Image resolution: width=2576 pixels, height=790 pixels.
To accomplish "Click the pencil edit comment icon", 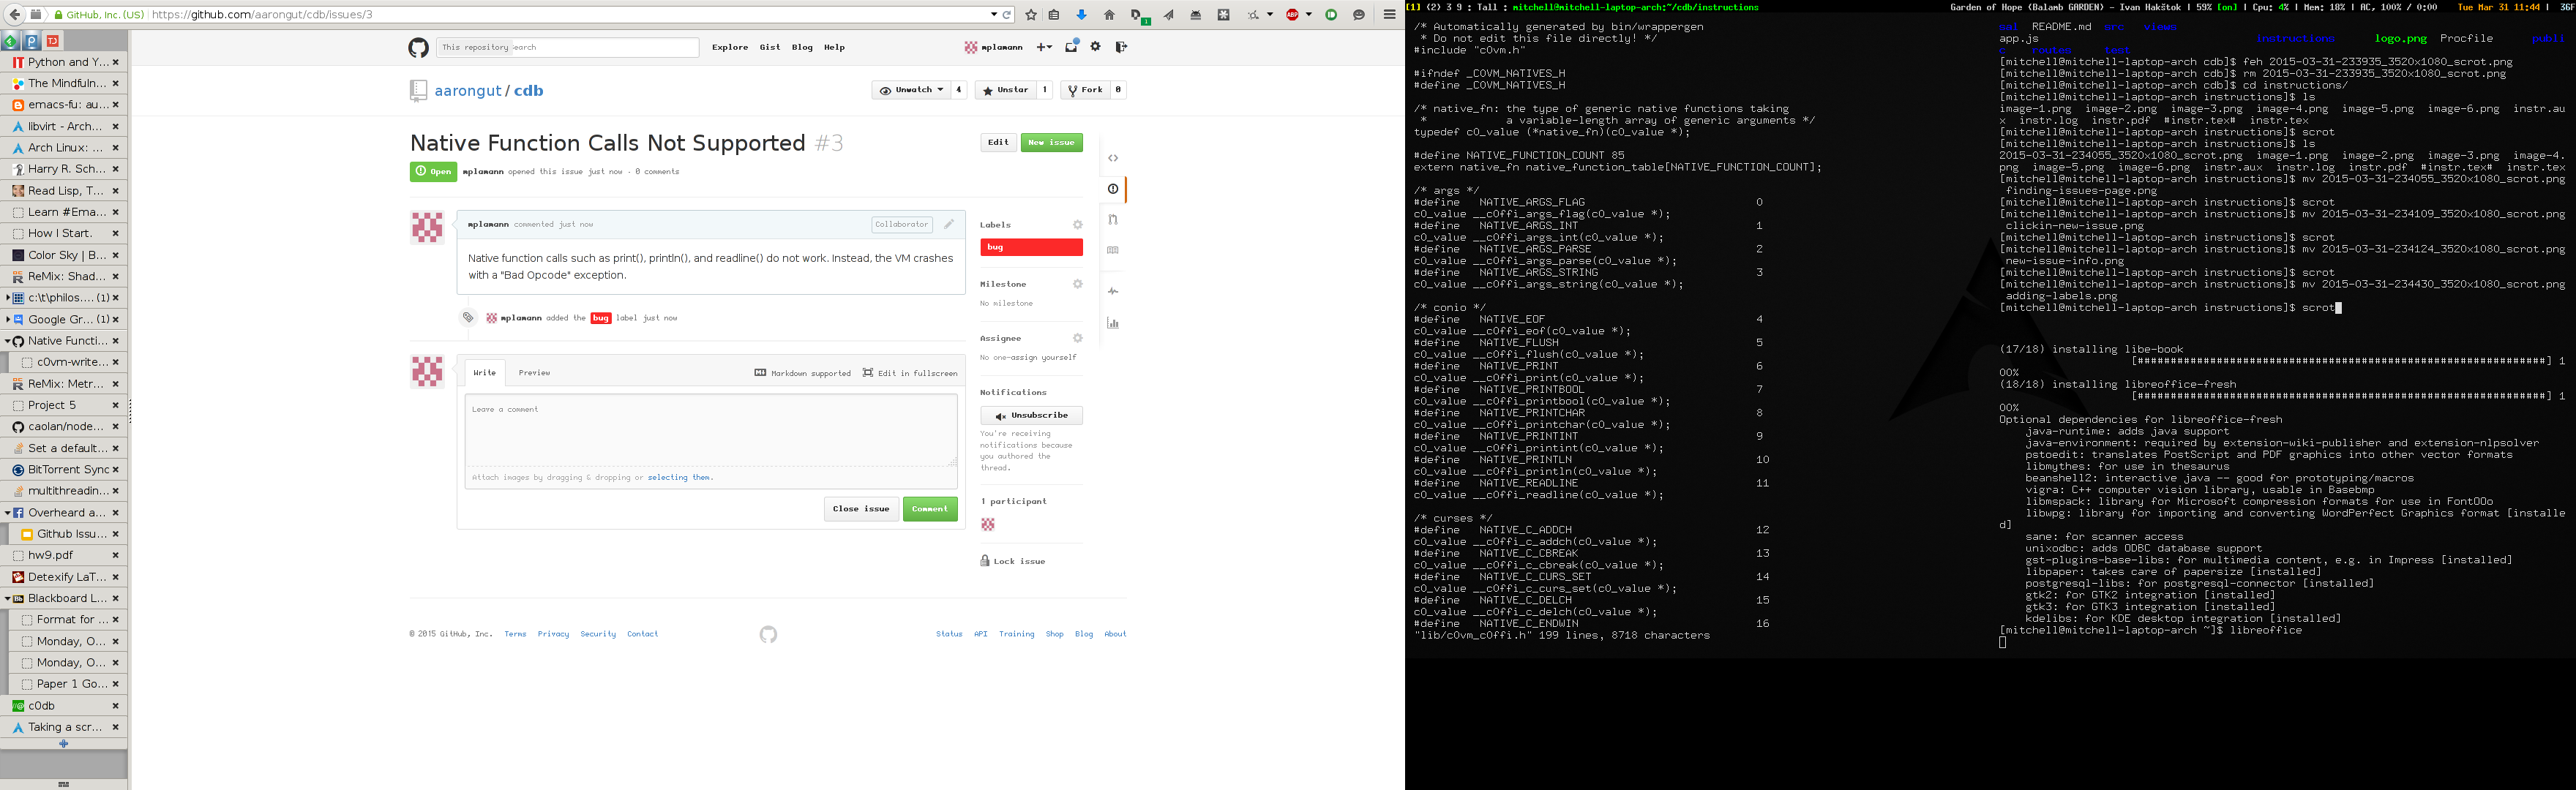I will [x=949, y=224].
